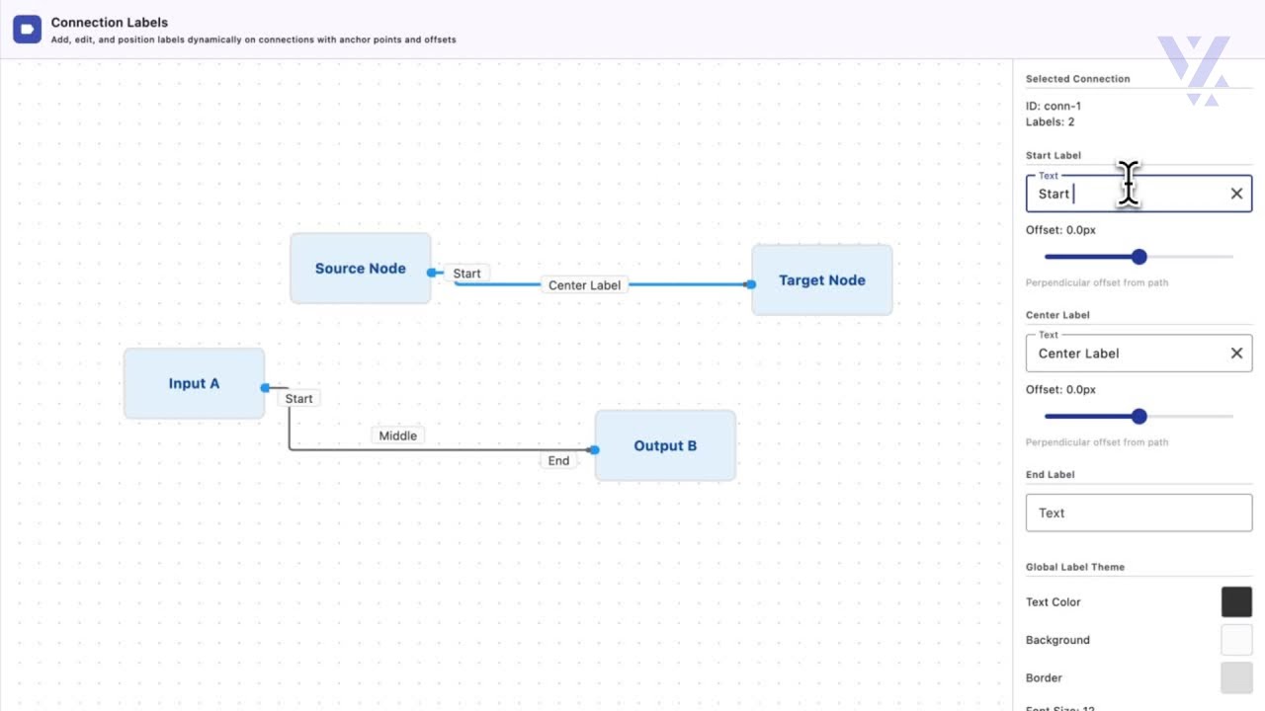Viewport: 1265px width, 711px height.
Task: Click the End label near Output B
Action: 558,460
